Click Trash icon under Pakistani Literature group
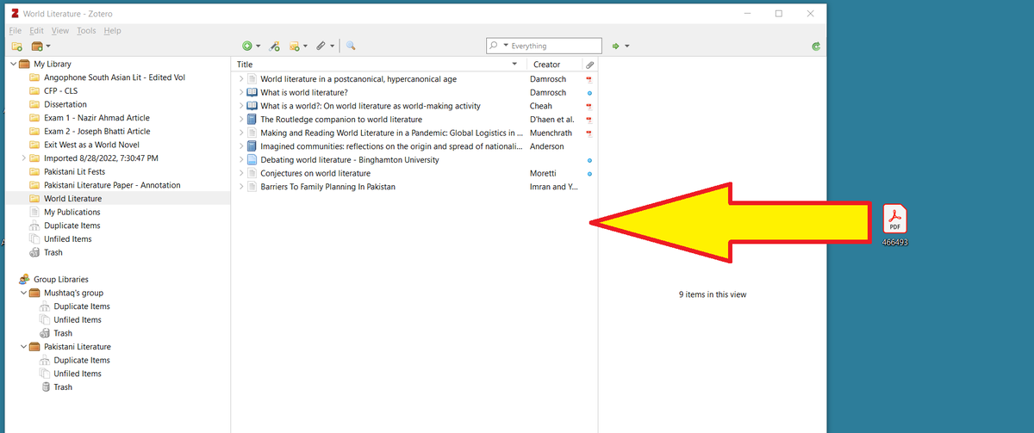The height and width of the screenshot is (433, 1034). (x=45, y=387)
